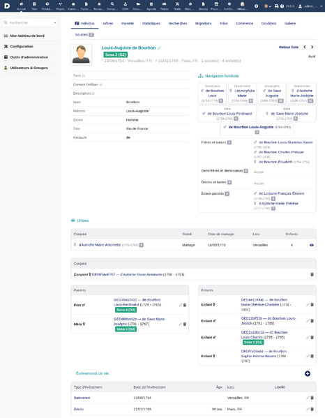Switch to the Galerie tab

pos(290,24)
